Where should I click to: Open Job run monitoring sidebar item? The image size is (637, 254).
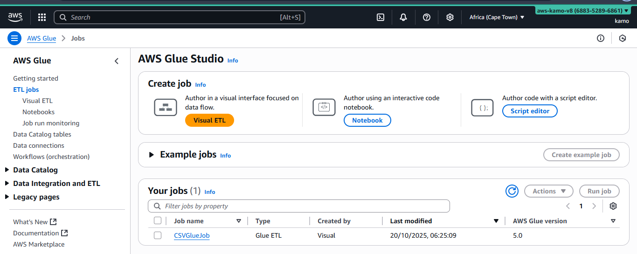(x=51, y=123)
